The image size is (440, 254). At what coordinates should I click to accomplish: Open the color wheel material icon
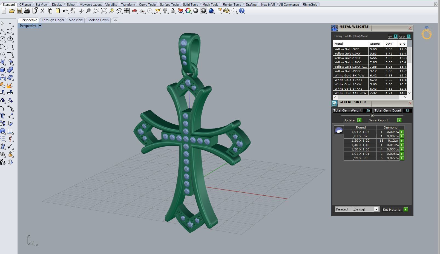pyautogui.click(x=188, y=11)
